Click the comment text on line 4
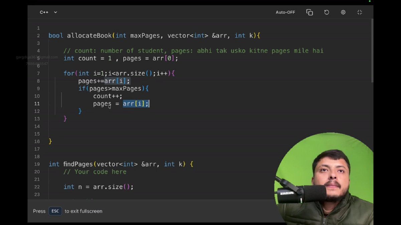Viewport: 401px width, 225px height. (x=193, y=51)
